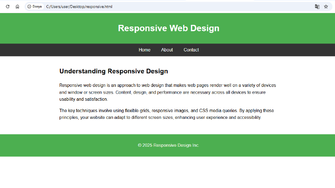Screen dimensions: 335x188
Task: Click the translate page icon
Action: click(317, 7)
